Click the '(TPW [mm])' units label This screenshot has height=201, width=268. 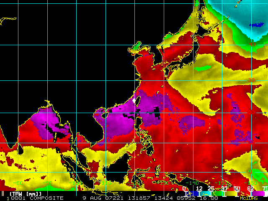[x=26, y=194]
